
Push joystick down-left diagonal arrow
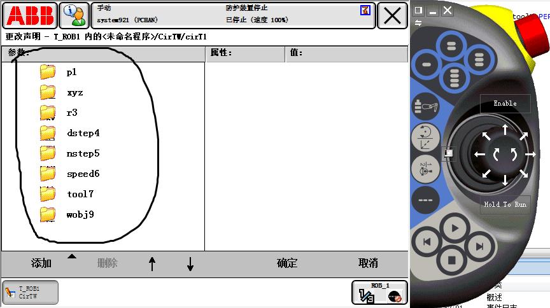(x=486, y=173)
